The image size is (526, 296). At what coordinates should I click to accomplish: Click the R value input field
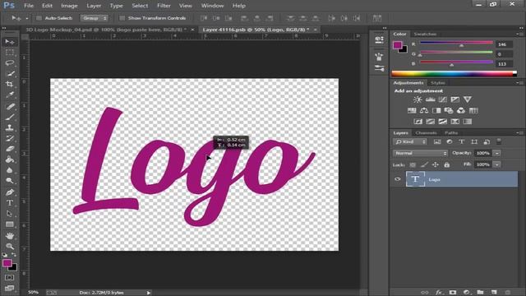click(x=504, y=44)
